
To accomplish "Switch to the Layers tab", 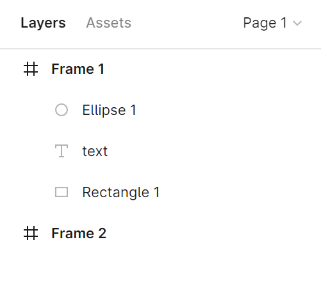I will click(43, 23).
